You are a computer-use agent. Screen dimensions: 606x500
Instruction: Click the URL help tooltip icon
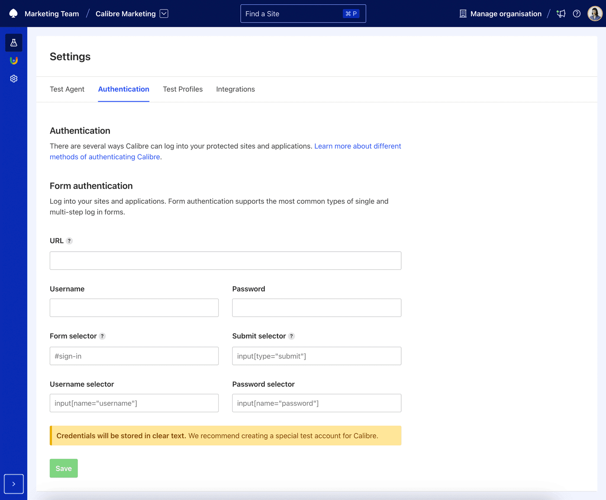[x=70, y=240]
